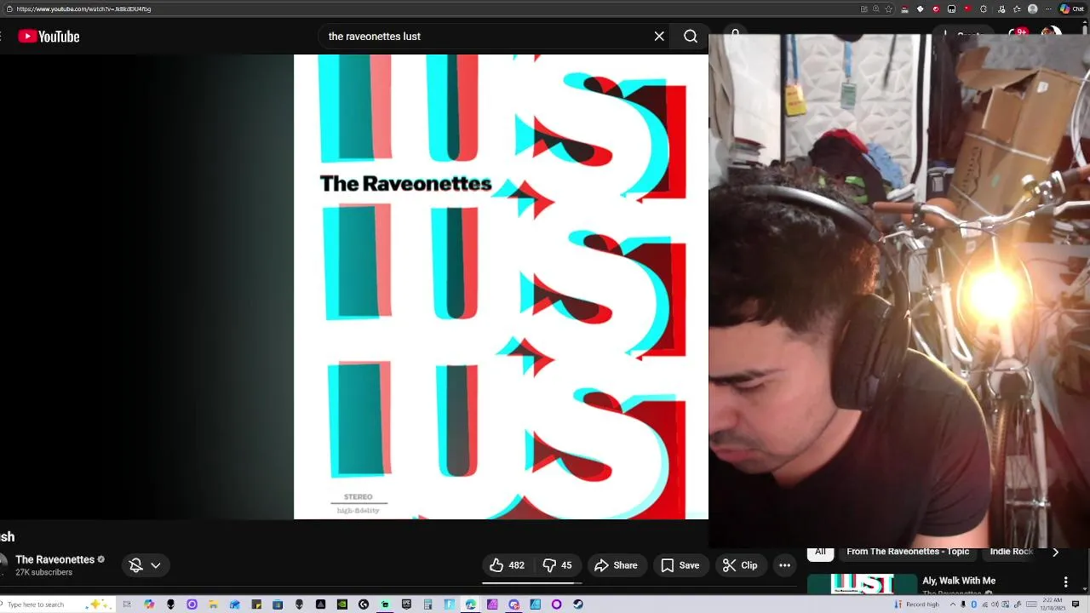Open the Edge profile avatar

coord(1032,9)
